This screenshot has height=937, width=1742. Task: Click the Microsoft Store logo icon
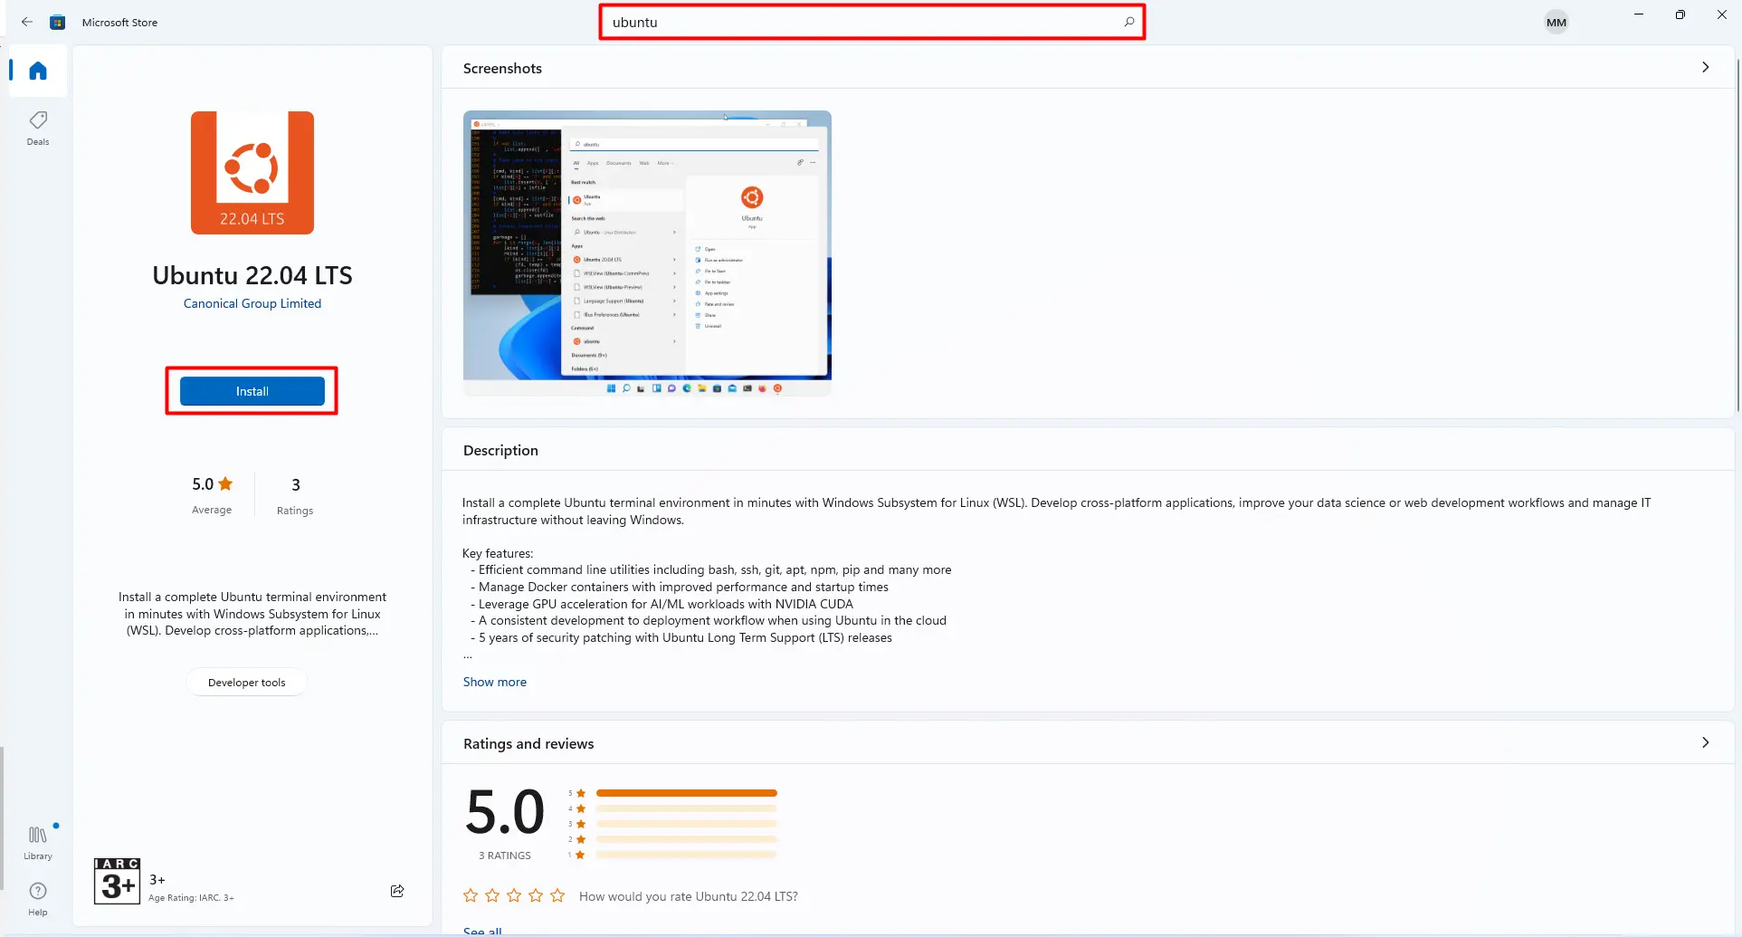58,22
